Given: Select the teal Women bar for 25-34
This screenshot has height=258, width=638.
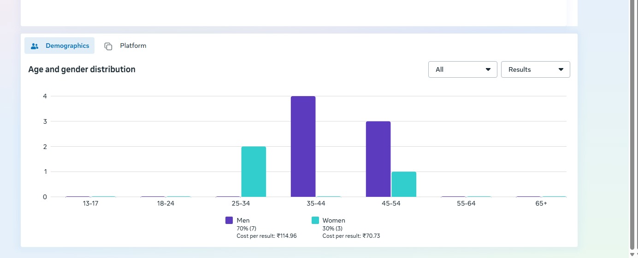Looking at the screenshot, I should pos(254,172).
